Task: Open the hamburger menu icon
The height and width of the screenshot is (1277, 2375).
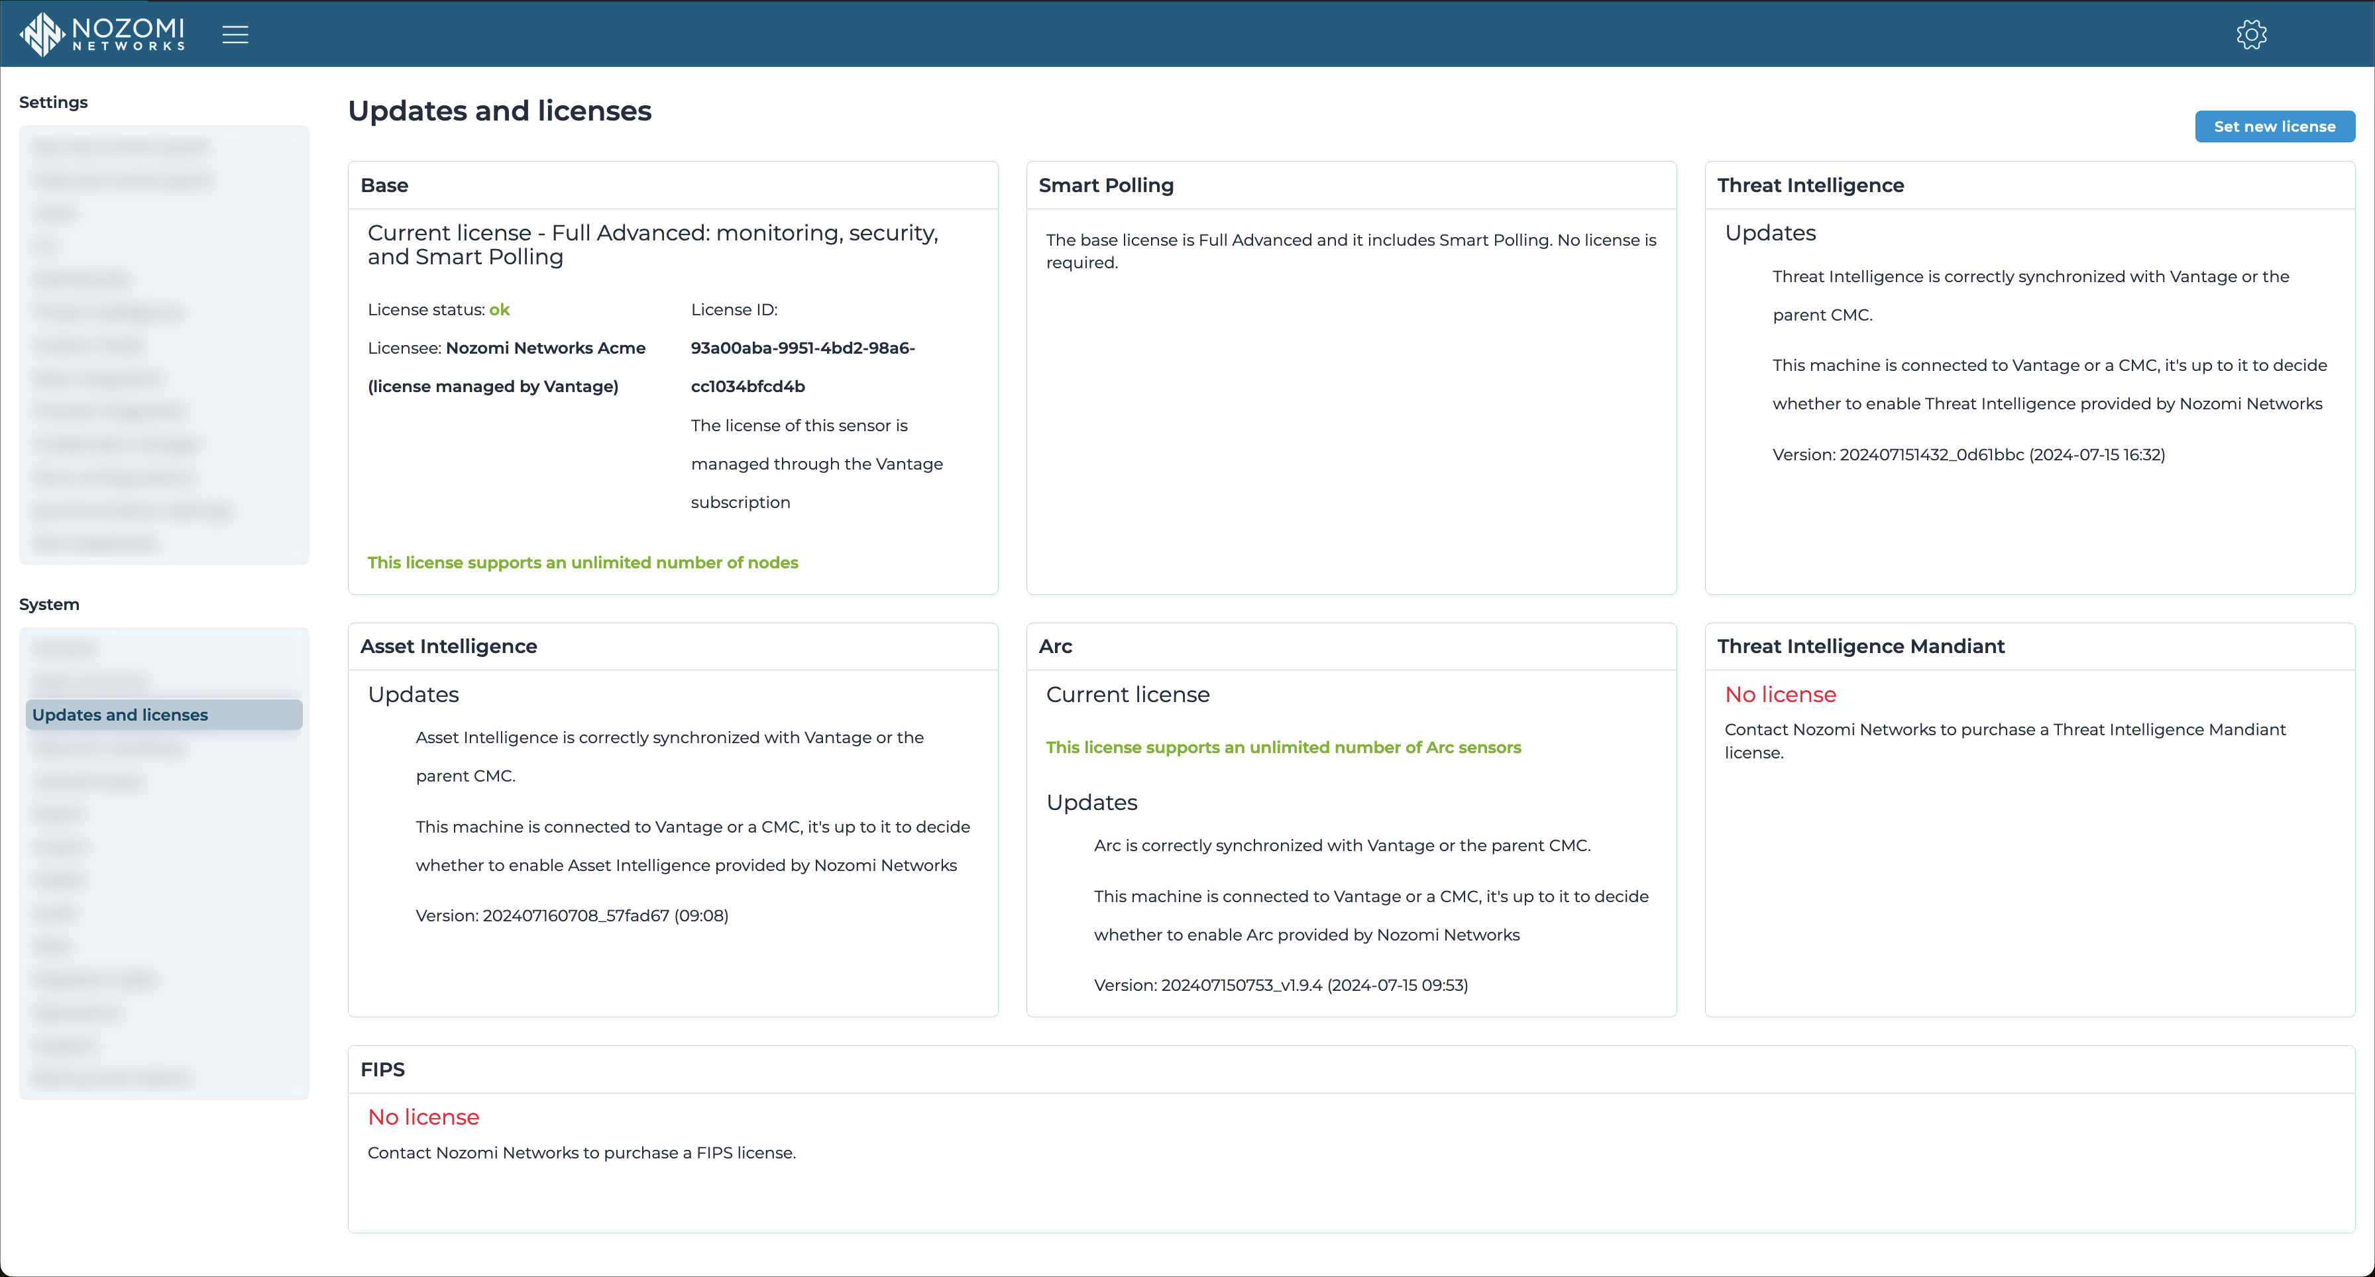Action: 236,34
